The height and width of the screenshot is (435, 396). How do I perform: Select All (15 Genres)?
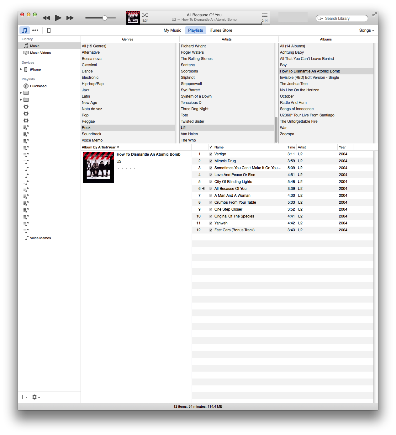click(x=128, y=46)
